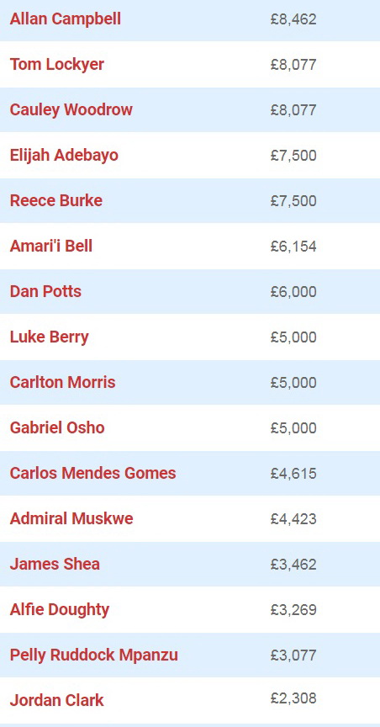This screenshot has width=380, height=727.
Task: Select Cauley Woodrow name link
Action: [71, 110]
